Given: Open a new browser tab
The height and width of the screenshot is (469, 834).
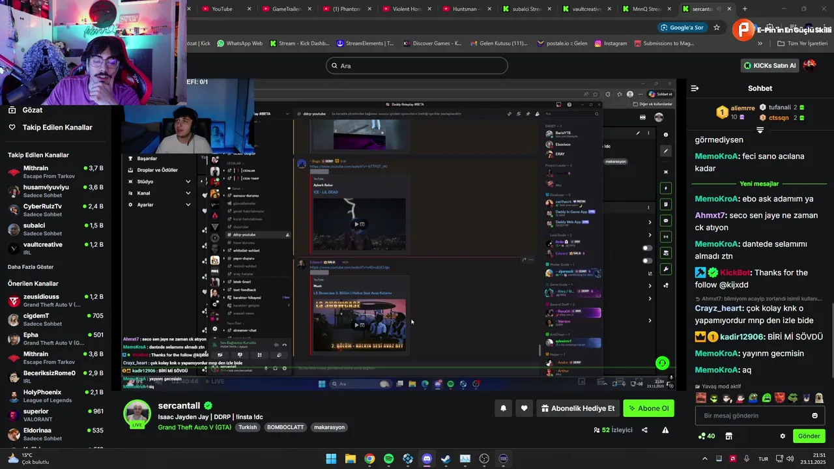Looking at the screenshot, I should (x=745, y=9).
